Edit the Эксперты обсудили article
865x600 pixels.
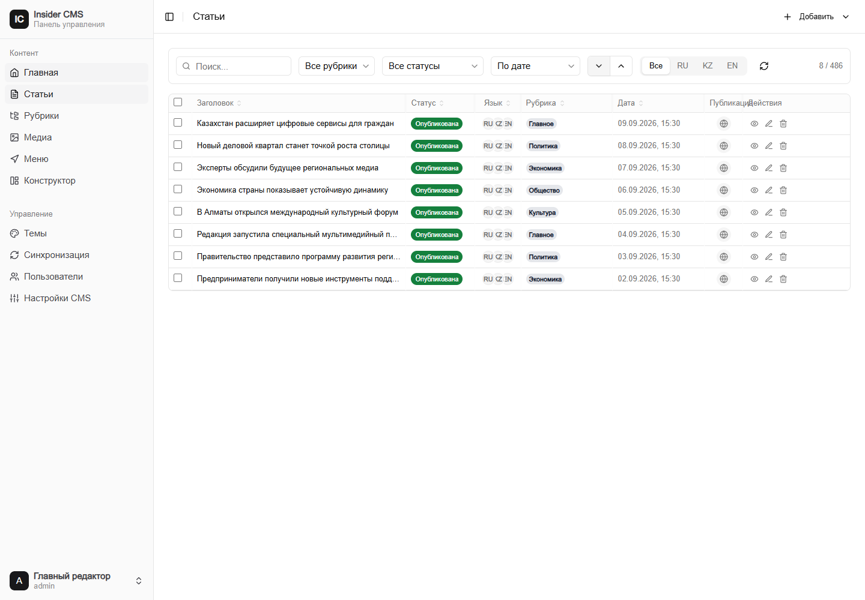pos(769,168)
